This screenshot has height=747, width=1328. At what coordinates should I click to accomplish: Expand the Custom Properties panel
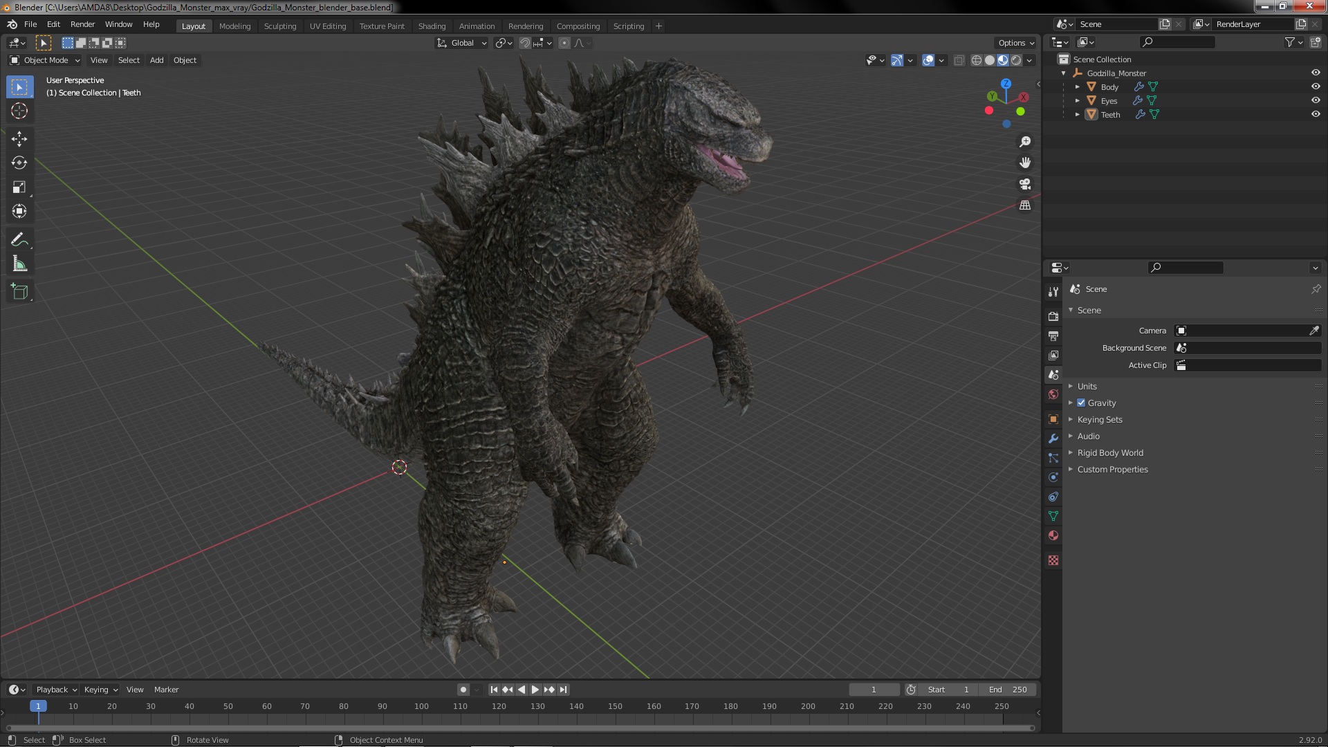(1112, 469)
